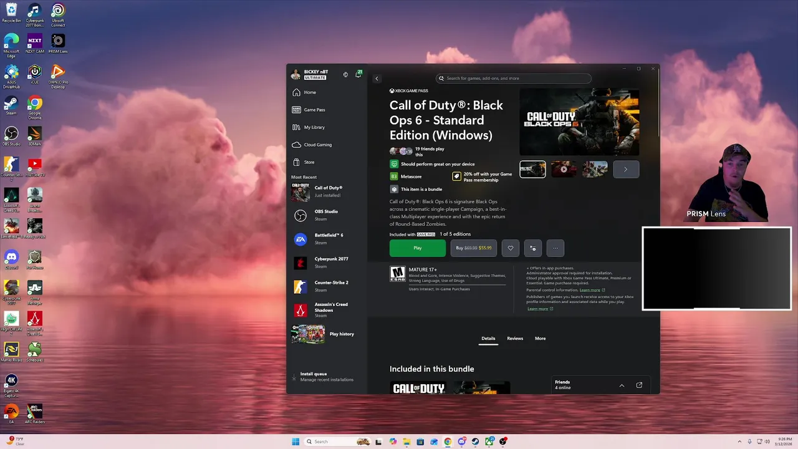Switch to the Details tab
The image size is (798, 449).
[x=488, y=339]
